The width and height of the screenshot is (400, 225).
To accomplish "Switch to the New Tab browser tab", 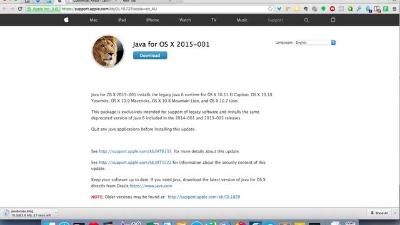I will point(146,1).
